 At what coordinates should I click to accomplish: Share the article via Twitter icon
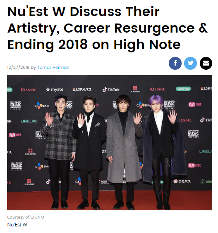tap(190, 64)
